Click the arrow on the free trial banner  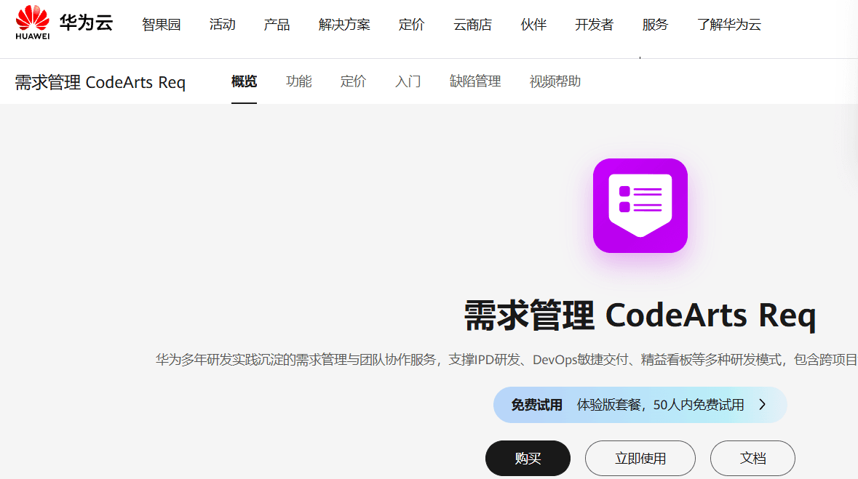[762, 405]
